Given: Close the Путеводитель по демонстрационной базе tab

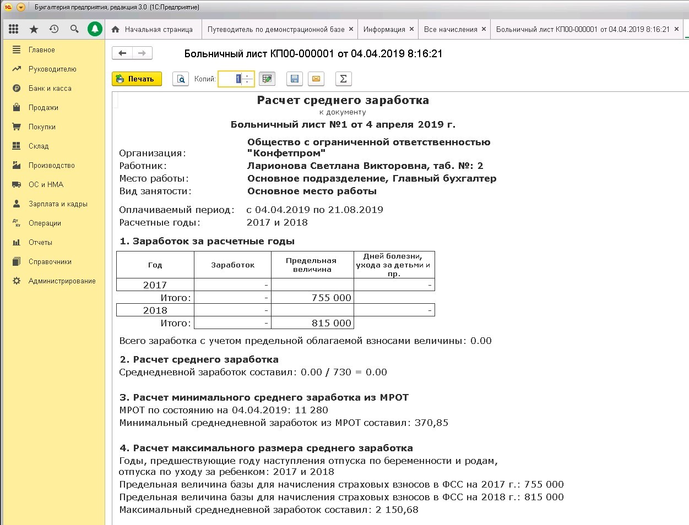Looking at the screenshot, I should tap(351, 29).
